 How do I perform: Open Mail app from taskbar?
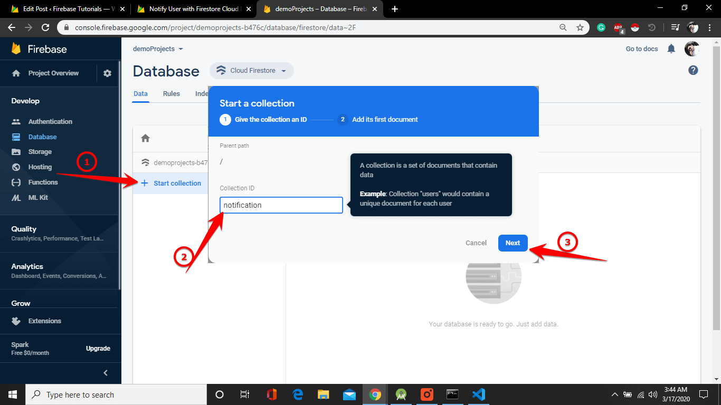point(349,394)
